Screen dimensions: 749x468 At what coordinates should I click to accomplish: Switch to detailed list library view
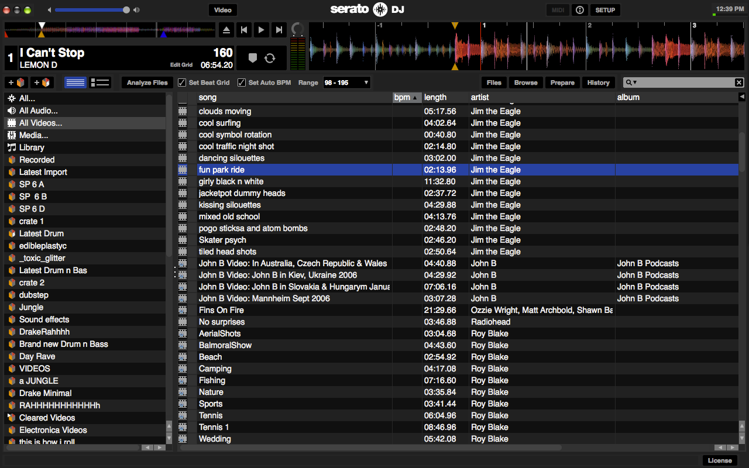pos(100,82)
